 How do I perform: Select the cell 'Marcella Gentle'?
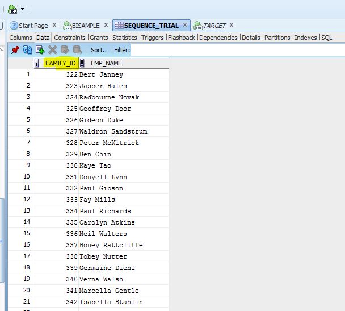(124, 291)
